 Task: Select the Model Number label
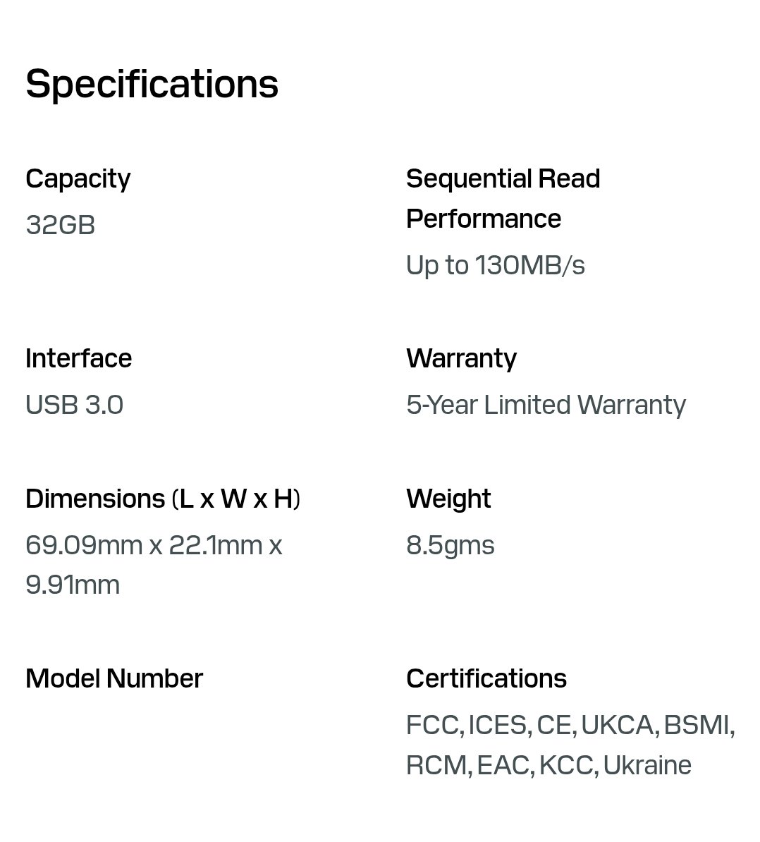pyautogui.click(x=114, y=678)
